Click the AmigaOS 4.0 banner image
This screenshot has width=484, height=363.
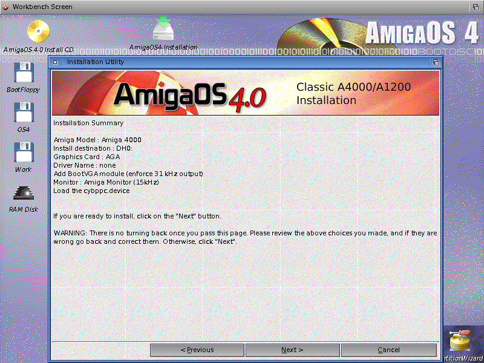point(246,93)
